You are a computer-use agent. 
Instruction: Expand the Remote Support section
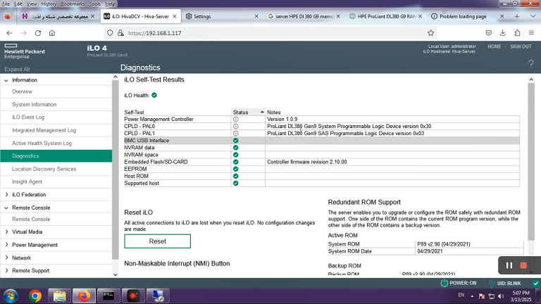pos(6,270)
